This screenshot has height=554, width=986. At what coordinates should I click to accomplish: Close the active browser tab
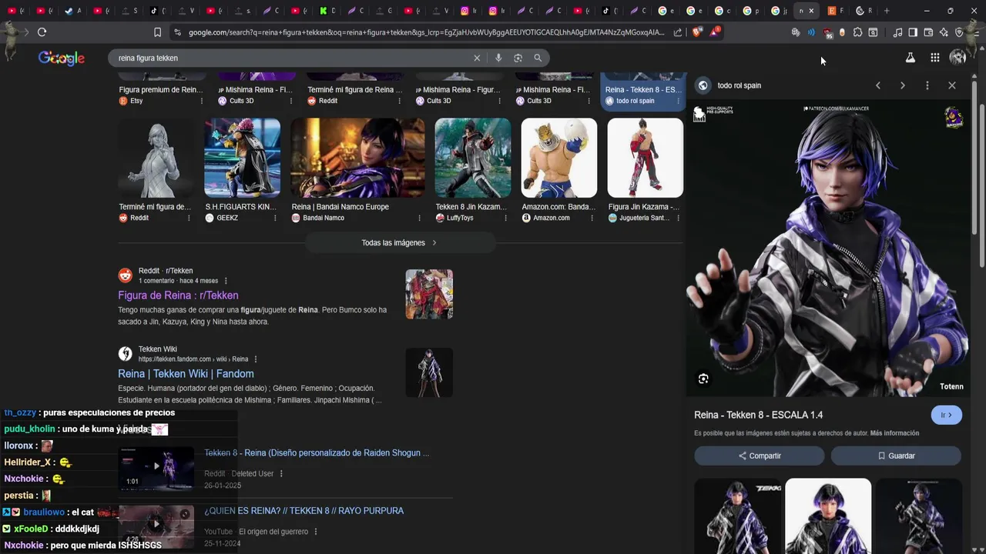tap(811, 11)
